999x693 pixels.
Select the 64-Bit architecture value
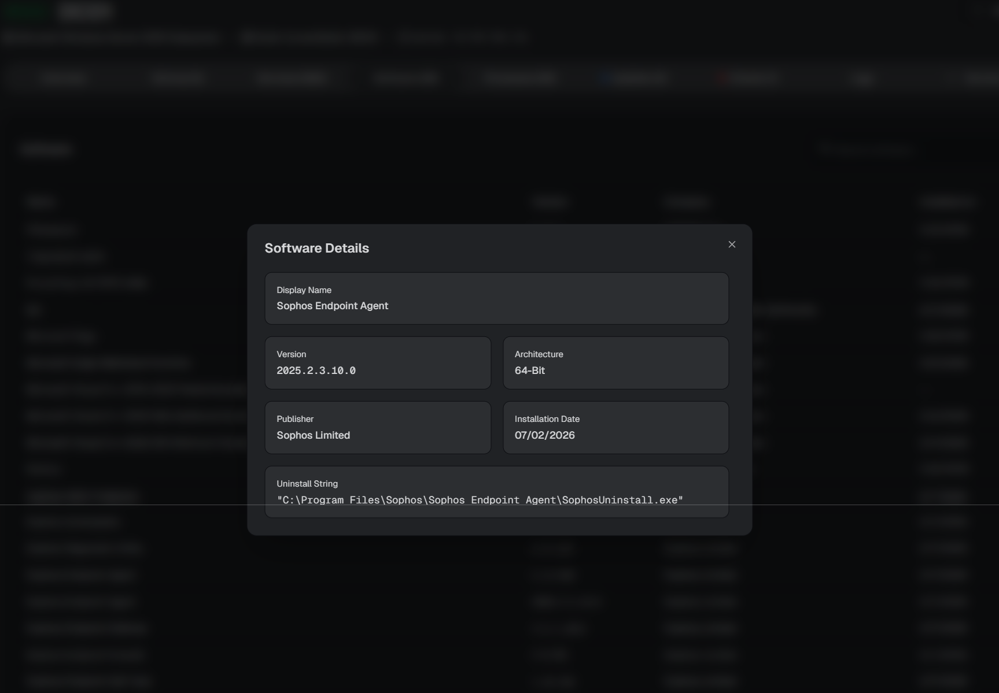pos(529,370)
